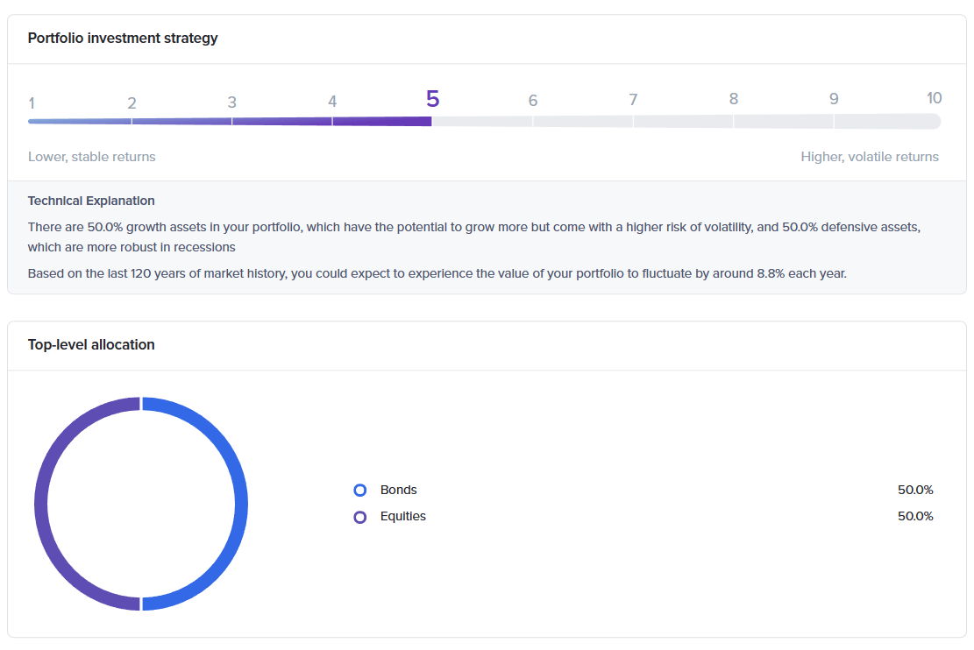Click the Equities 50.0% value
This screenshot has width=974, height=650.
[914, 516]
